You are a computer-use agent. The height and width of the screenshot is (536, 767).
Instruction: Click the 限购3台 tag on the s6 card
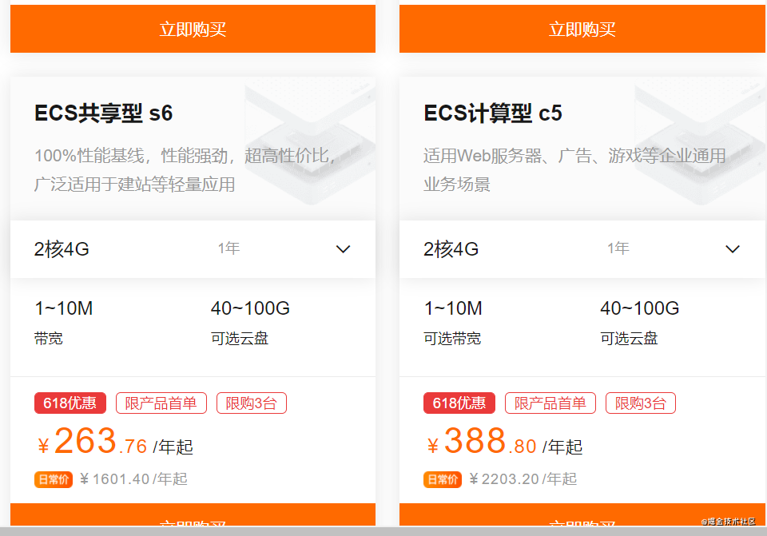(x=252, y=403)
